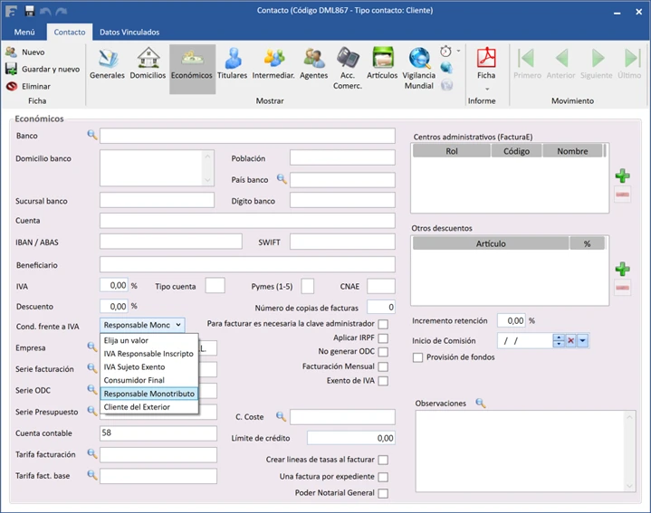This screenshot has height=513, width=651.
Task: Switch to the Datos Vinculados tab
Action: pos(129,33)
